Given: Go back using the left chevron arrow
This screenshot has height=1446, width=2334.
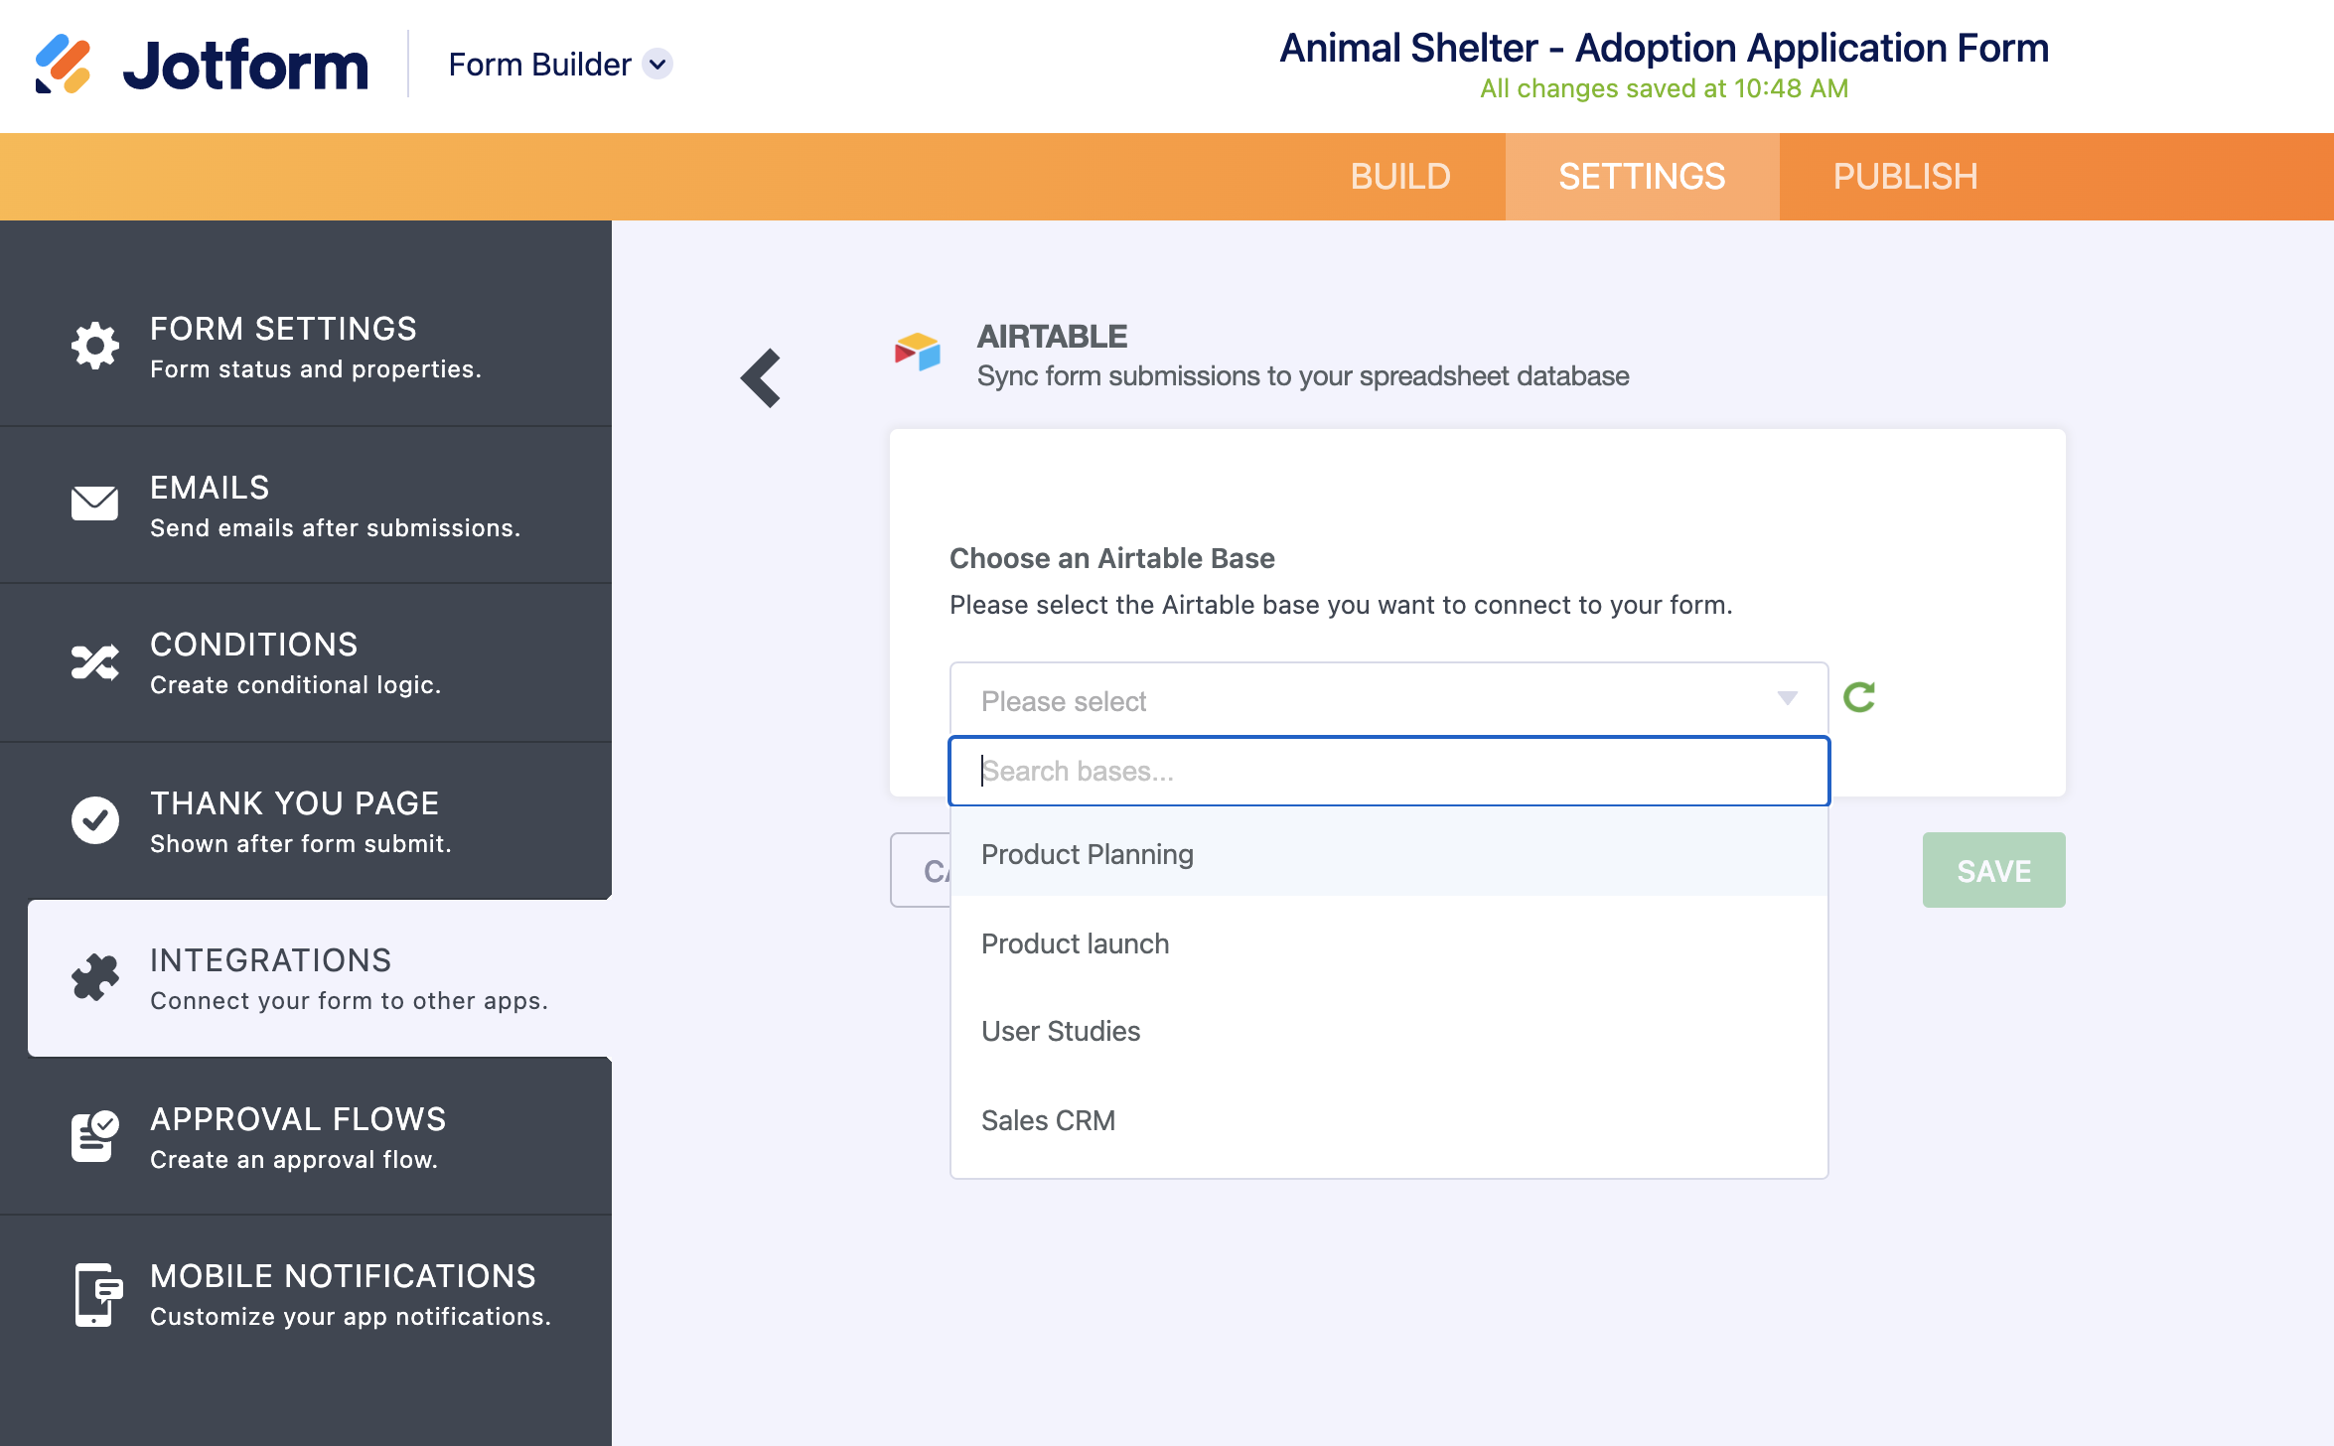Looking at the screenshot, I should tap(762, 378).
